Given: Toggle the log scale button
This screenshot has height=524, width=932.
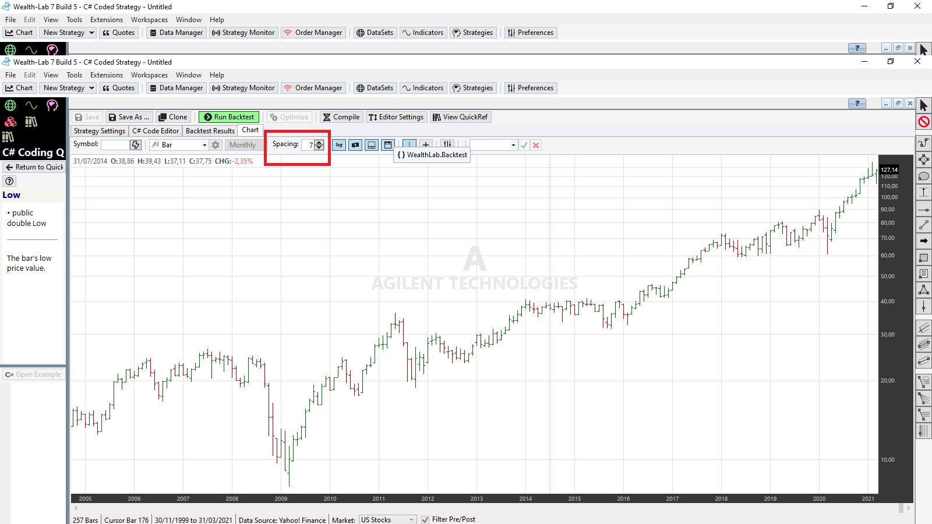Looking at the screenshot, I should 339,145.
